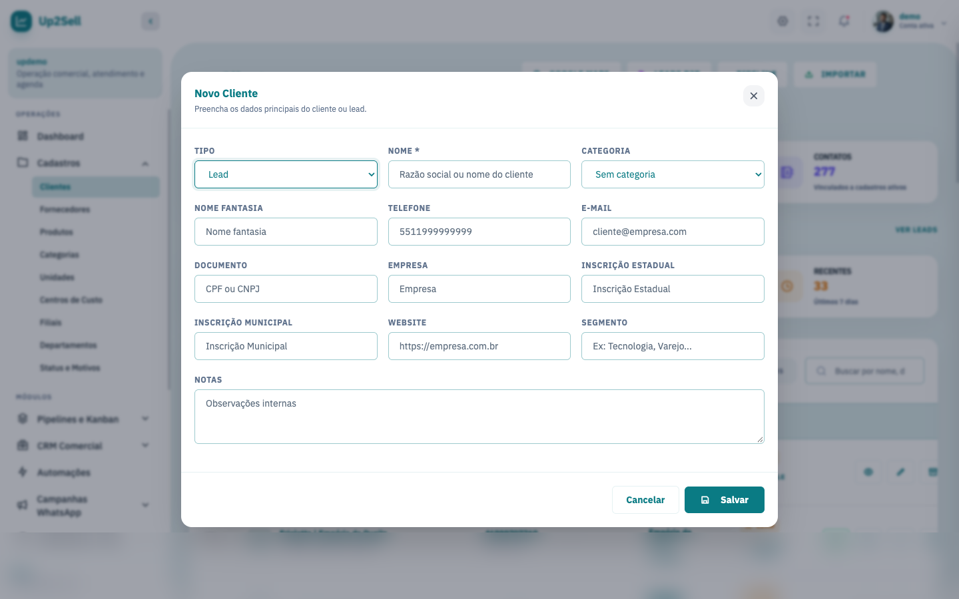
Task: Click into the Website field
Action: pyautogui.click(x=479, y=346)
